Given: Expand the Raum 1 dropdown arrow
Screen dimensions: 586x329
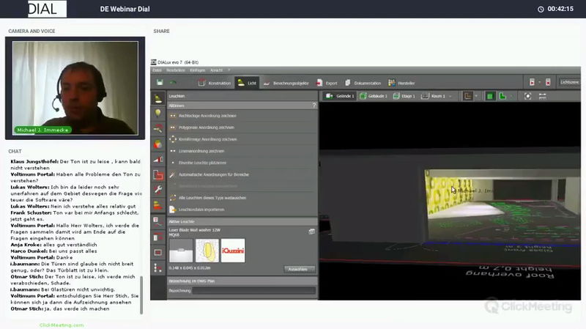Looking at the screenshot, I should 450,96.
